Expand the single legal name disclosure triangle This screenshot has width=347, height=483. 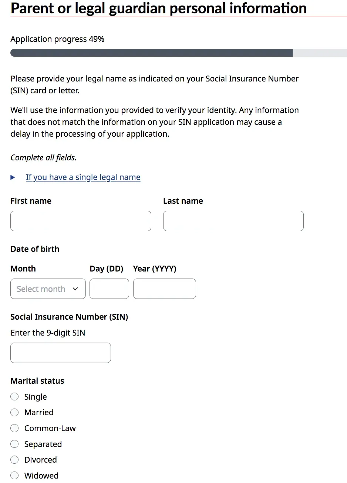tap(13, 177)
